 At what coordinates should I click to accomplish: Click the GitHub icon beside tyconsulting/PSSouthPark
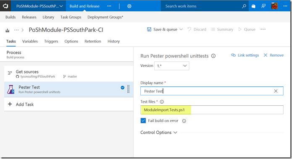17,77
